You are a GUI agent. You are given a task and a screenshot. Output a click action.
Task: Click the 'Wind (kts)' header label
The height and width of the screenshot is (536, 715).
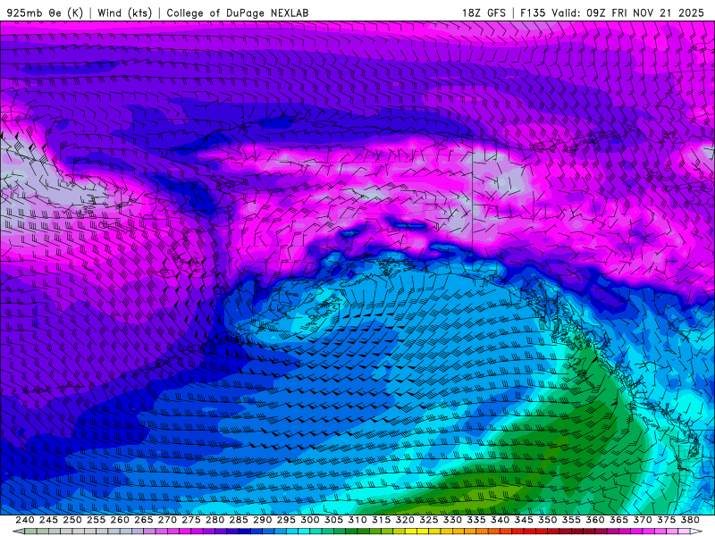pyautogui.click(x=124, y=13)
